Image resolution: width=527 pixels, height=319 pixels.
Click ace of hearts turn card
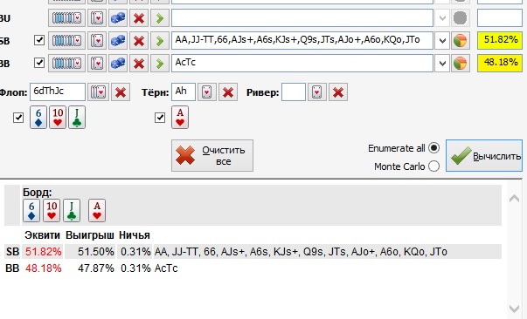click(x=180, y=118)
